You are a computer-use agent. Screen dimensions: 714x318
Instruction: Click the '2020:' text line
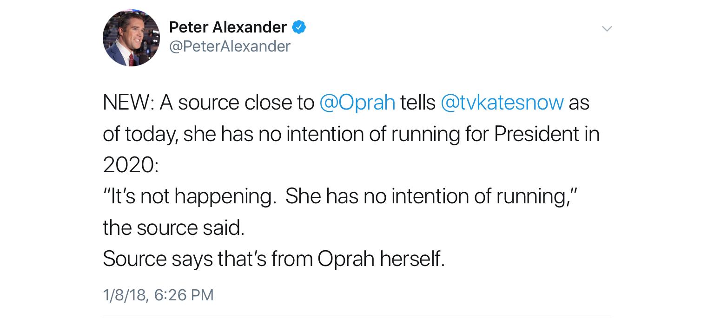pyautogui.click(x=131, y=165)
